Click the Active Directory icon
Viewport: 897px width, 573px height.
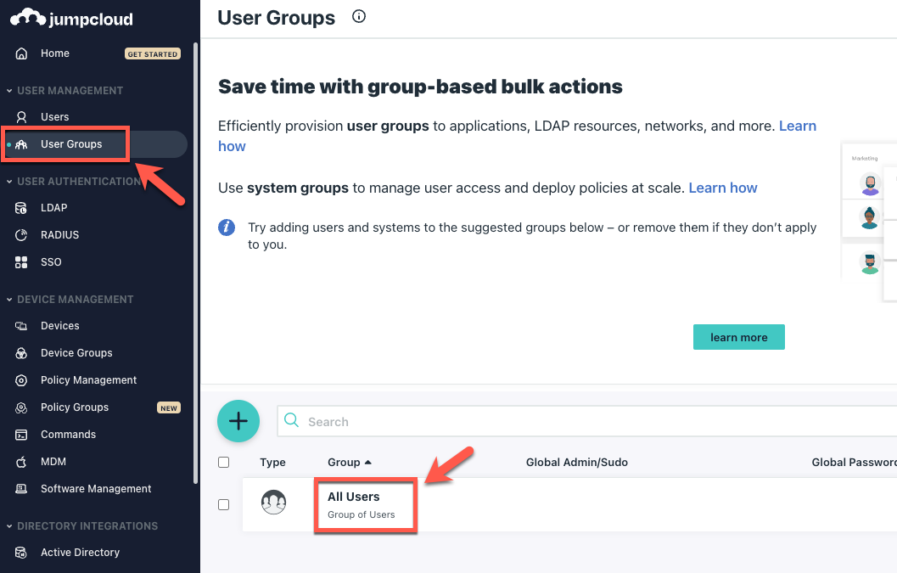coord(21,553)
